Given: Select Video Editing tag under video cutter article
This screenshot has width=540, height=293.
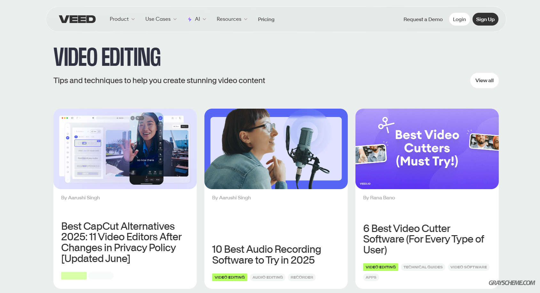Looking at the screenshot, I should (x=381, y=267).
